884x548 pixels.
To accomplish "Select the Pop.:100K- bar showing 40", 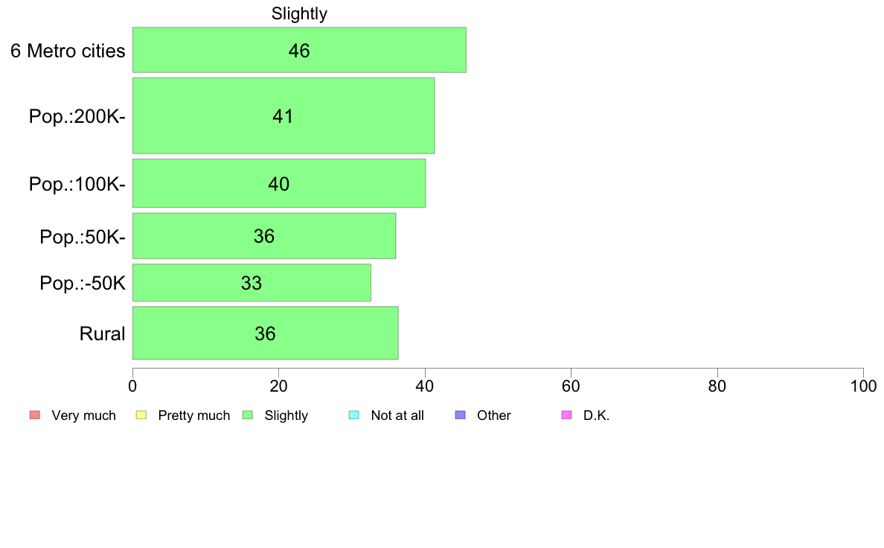I will point(279,183).
